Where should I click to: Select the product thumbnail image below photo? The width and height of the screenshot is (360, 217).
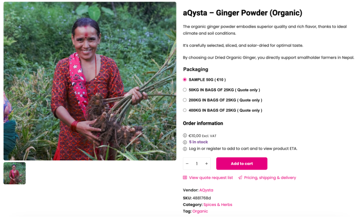(15, 173)
